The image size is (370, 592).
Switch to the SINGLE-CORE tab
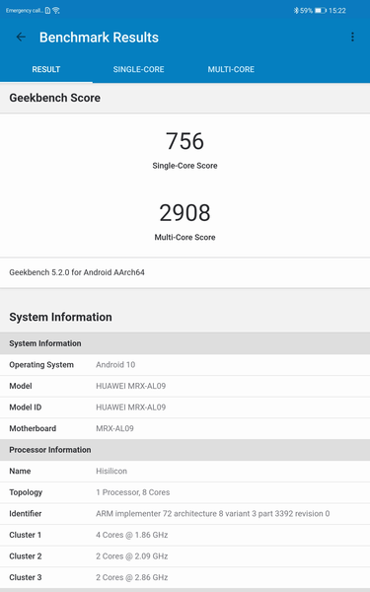pyautogui.click(x=138, y=69)
